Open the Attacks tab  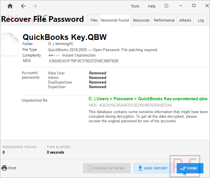point(185,20)
